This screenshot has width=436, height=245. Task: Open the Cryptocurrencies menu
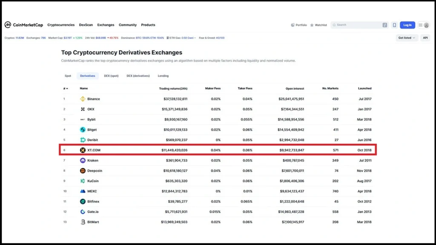click(x=61, y=25)
